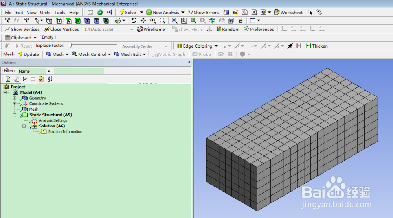393x218 pixels.
Task: Click the Tags icon in toolbar
Action: (x=319, y=13)
